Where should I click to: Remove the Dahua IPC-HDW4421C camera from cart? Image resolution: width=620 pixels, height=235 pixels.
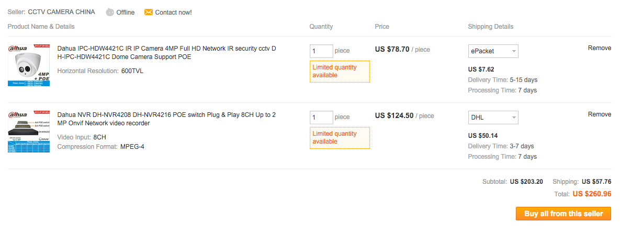tap(600, 48)
